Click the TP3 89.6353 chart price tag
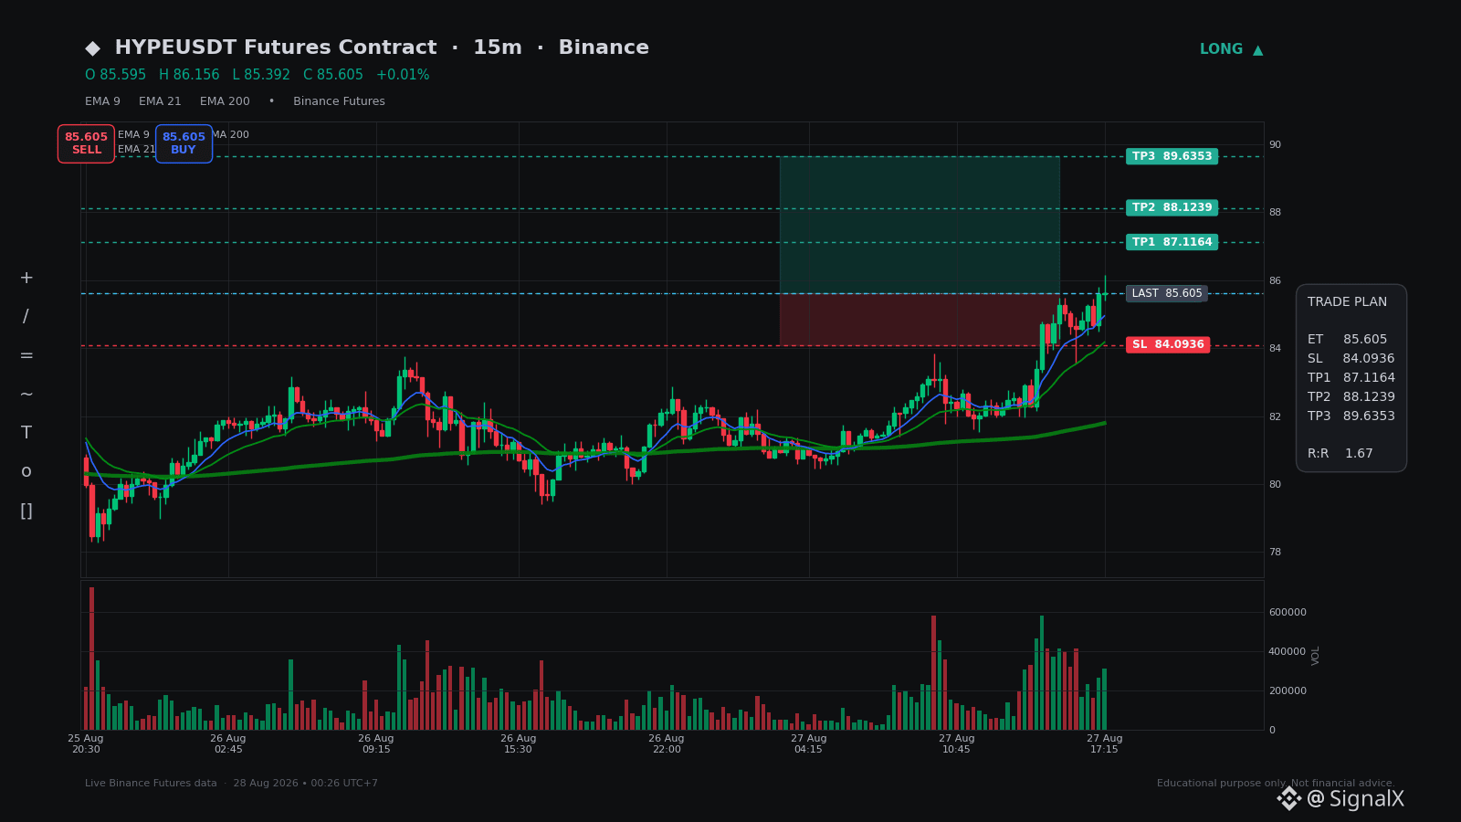 coord(1172,156)
